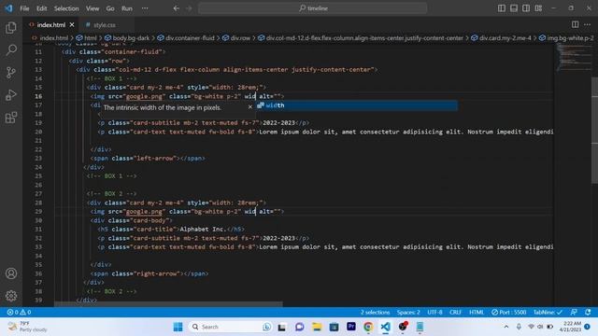
Task: Click the VS Code taskbar icon
Action: point(385,327)
